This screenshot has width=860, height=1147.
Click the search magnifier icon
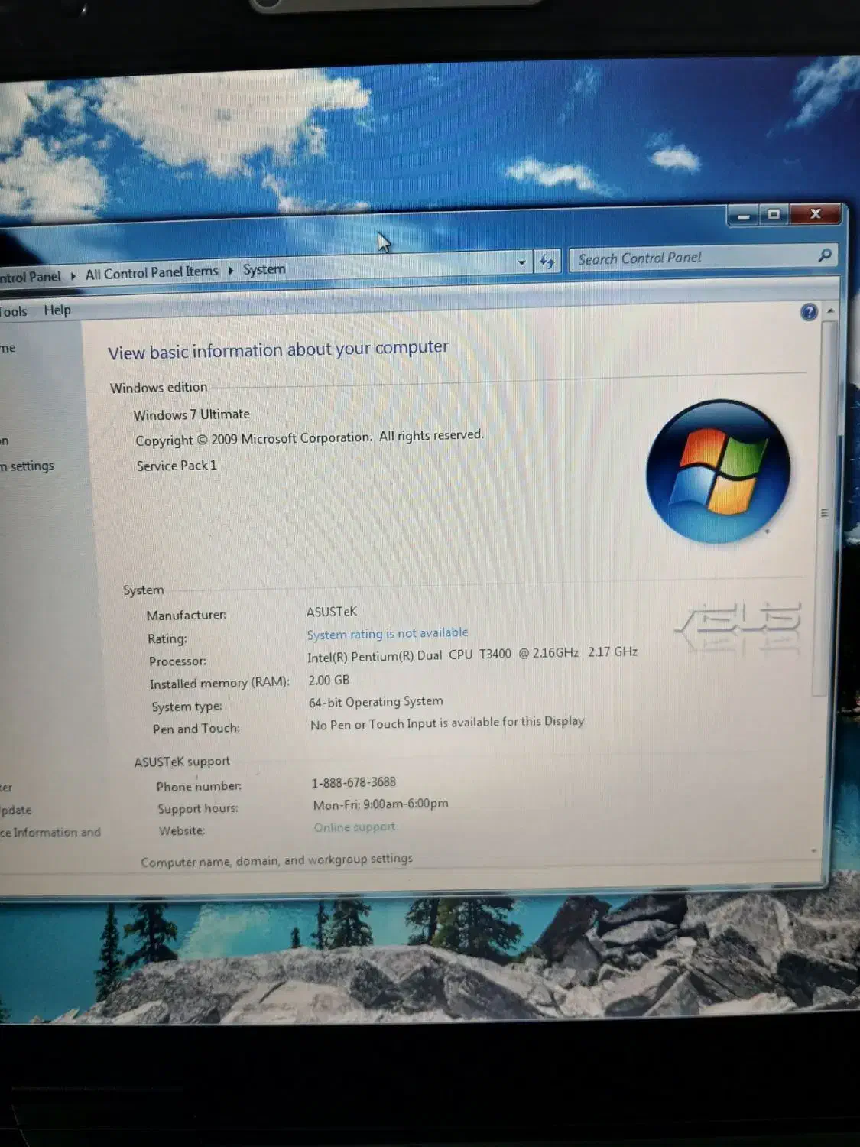[825, 255]
